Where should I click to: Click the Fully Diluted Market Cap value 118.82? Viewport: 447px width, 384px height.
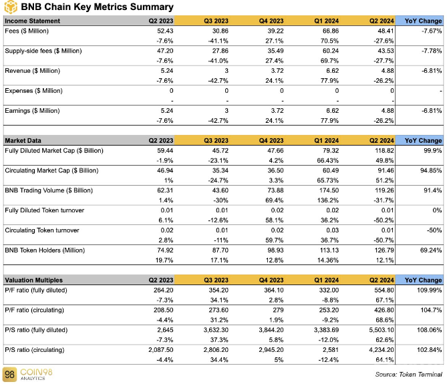[x=385, y=150]
